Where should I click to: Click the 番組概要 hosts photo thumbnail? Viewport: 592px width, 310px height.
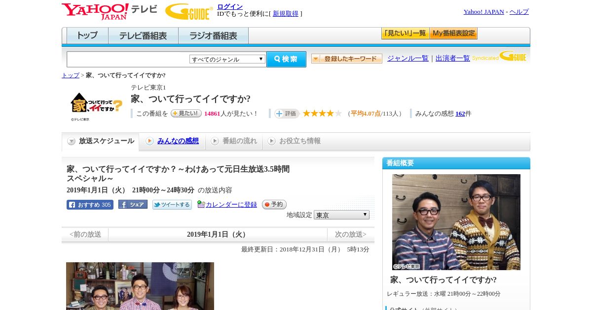click(456, 222)
